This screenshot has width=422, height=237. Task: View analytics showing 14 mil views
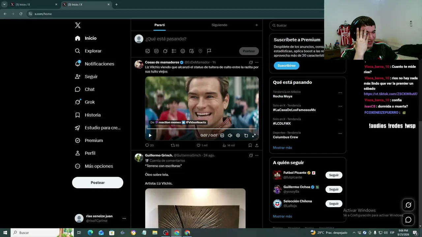pos(228,145)
